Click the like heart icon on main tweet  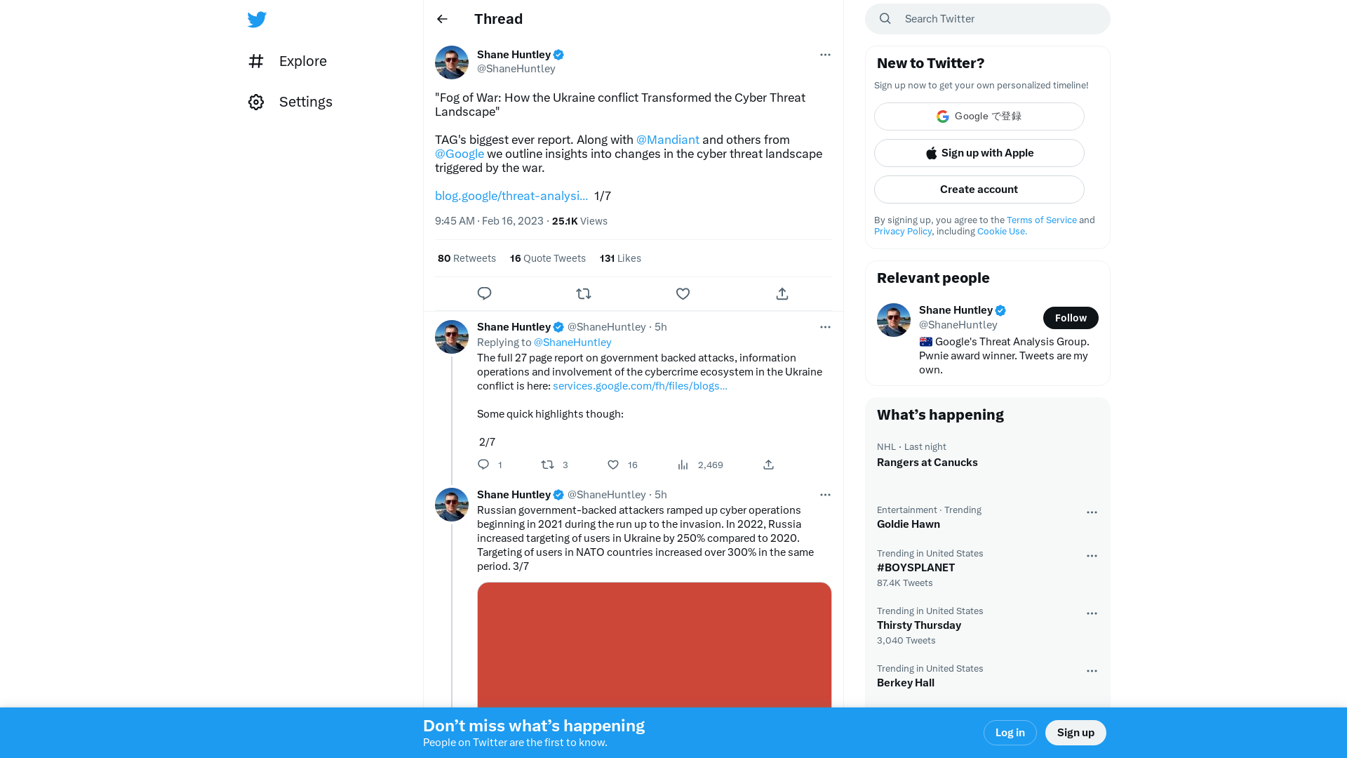pos(683,293)
